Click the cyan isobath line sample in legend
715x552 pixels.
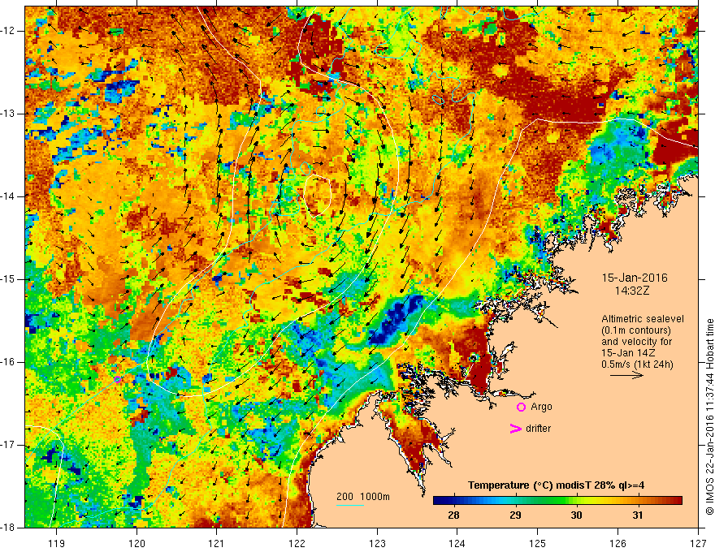coord(349,505)
